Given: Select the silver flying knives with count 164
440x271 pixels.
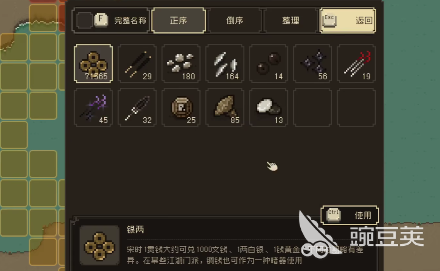Looking at the screenshot, I should (x=225, y=64).
